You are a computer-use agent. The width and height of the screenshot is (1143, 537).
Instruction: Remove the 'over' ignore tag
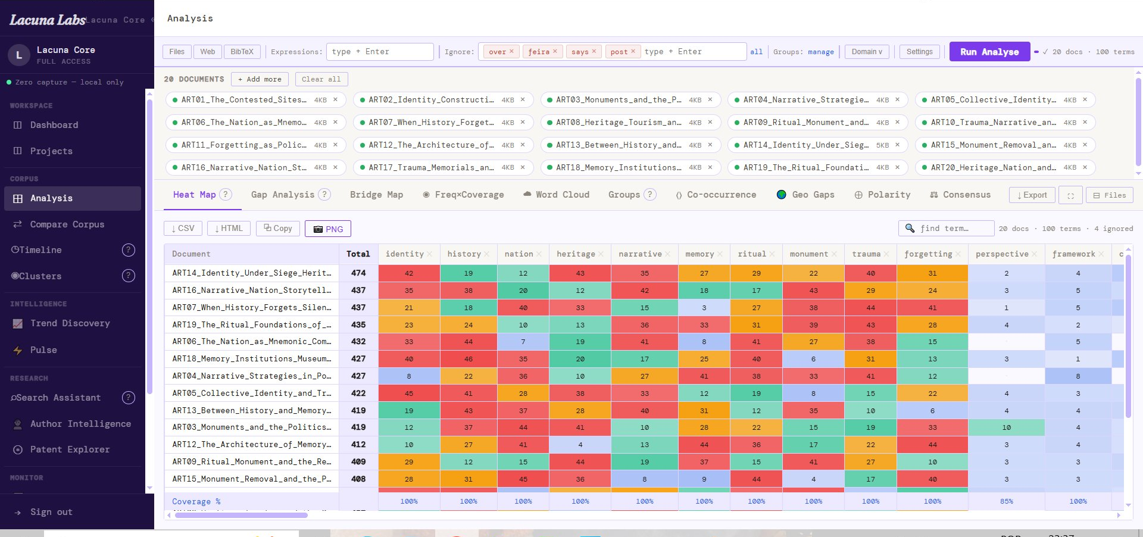tap(511, 51)
